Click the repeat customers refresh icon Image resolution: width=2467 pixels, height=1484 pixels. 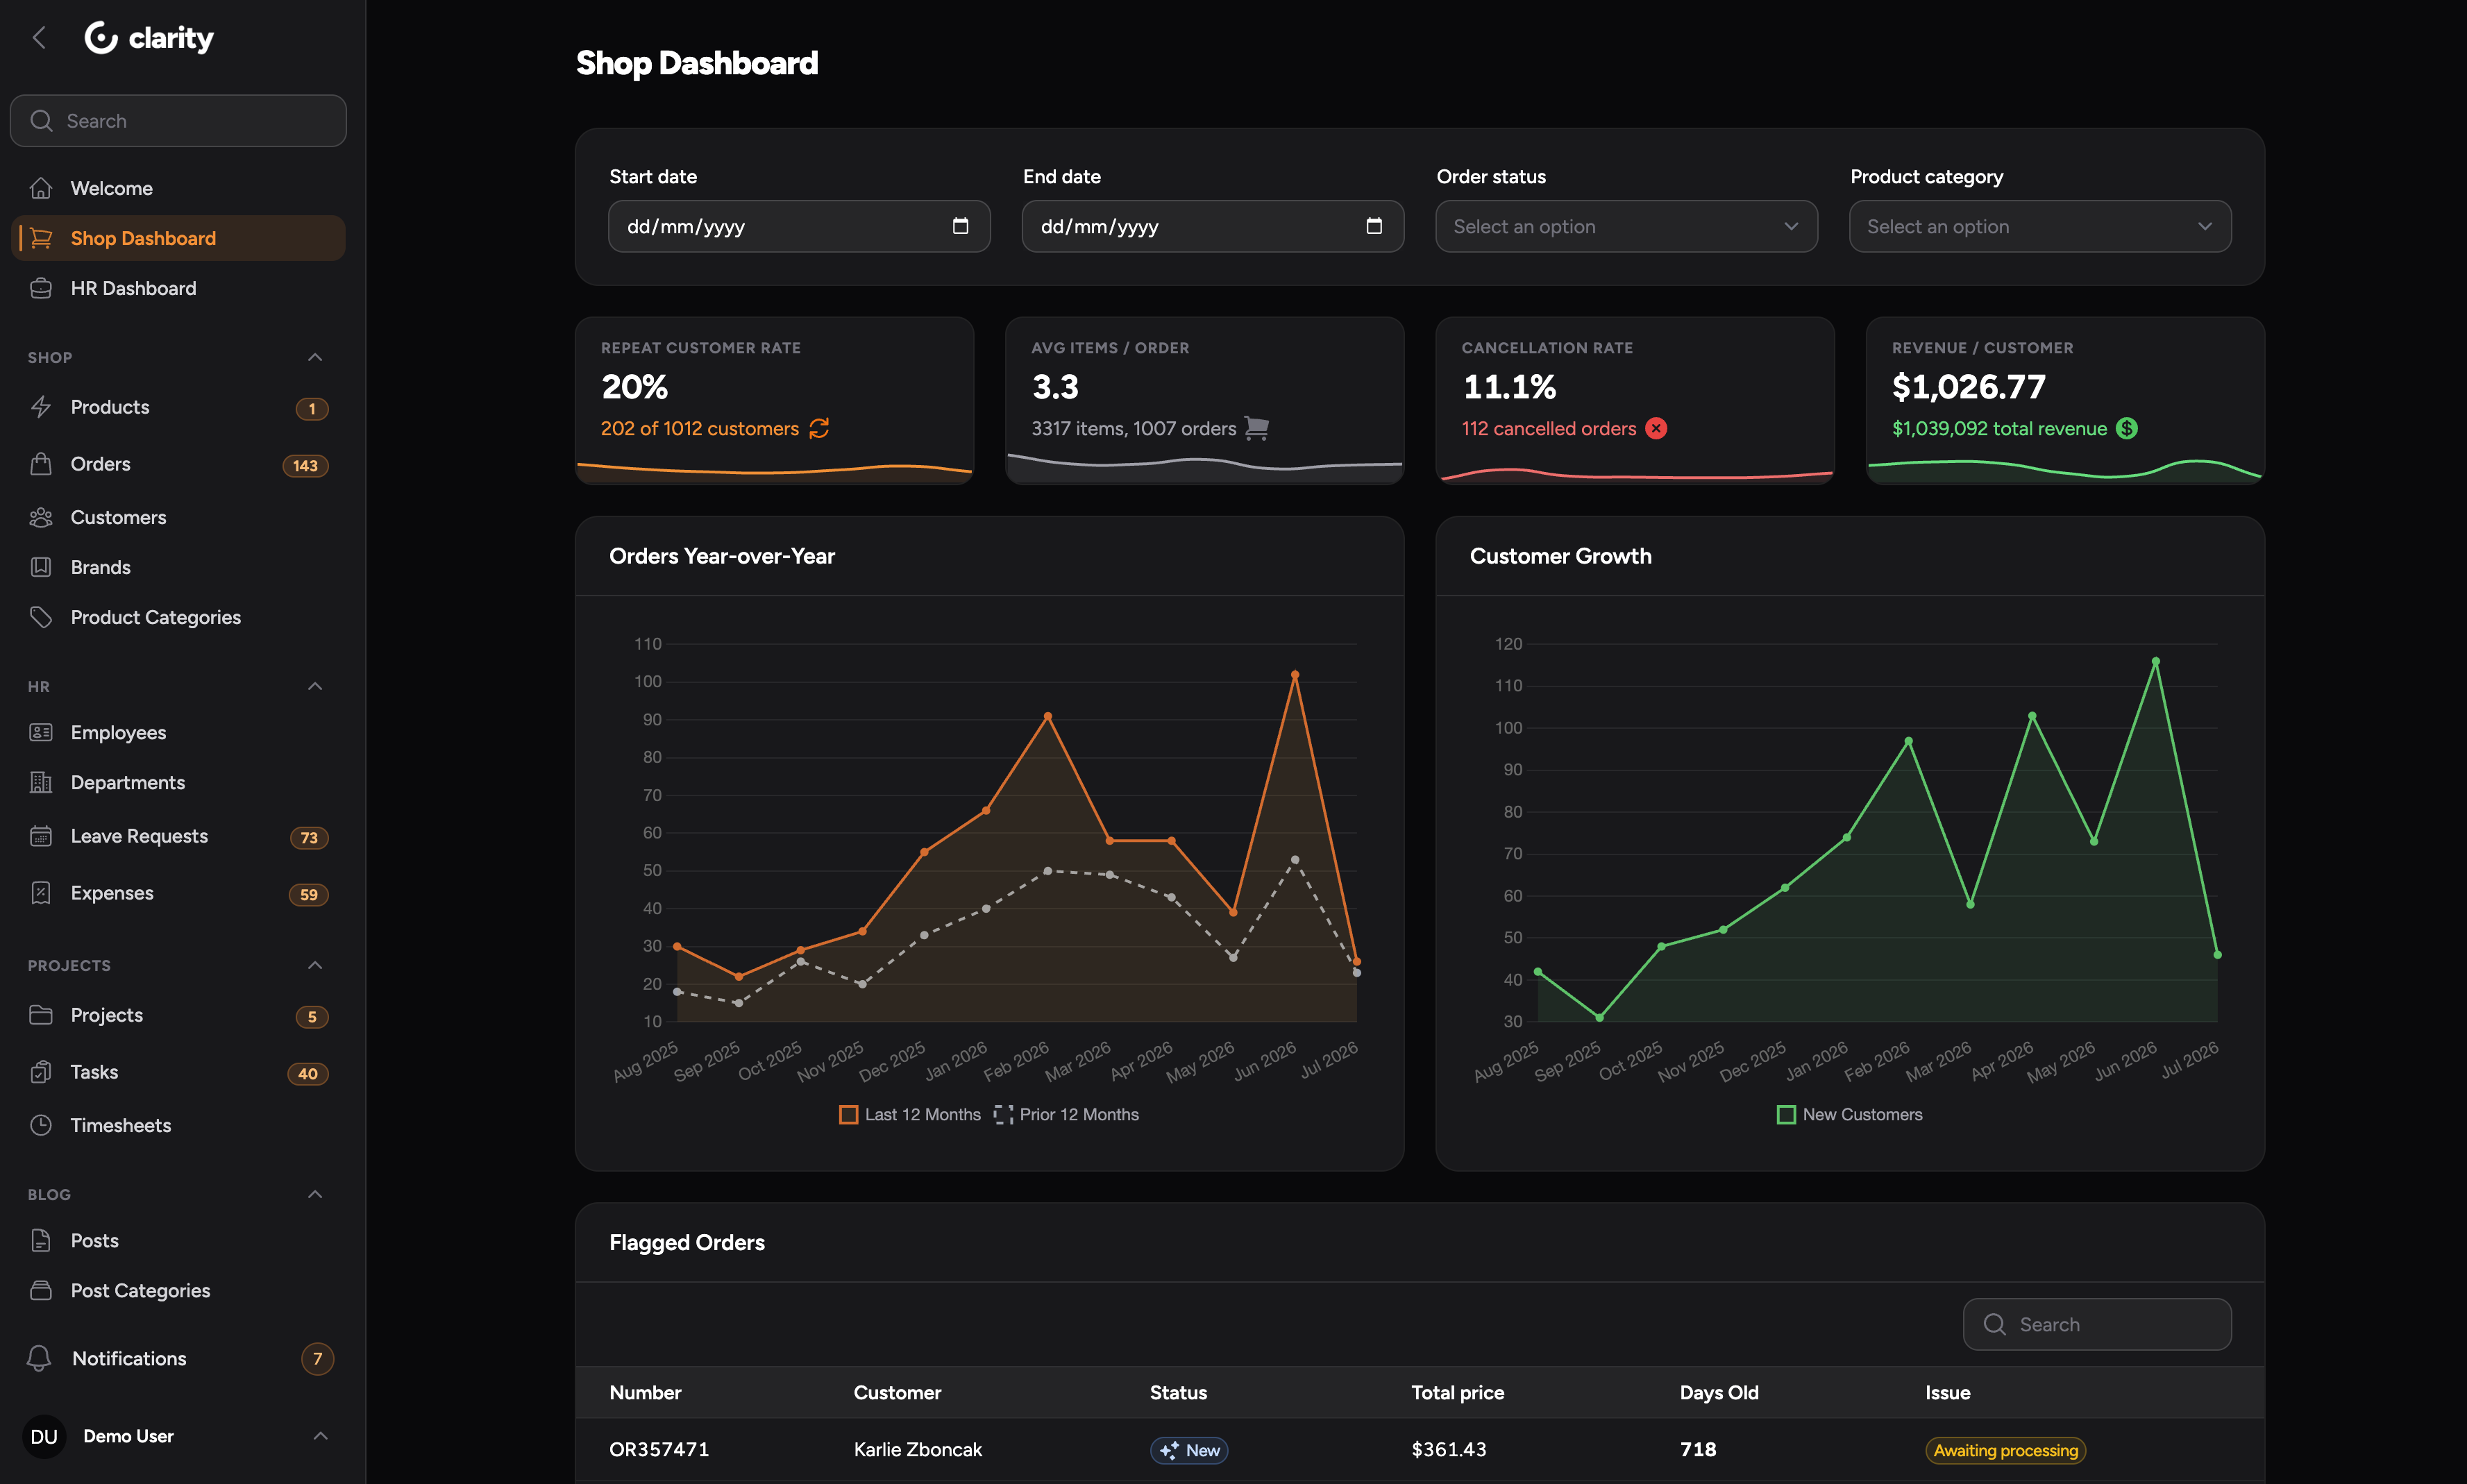819,428
